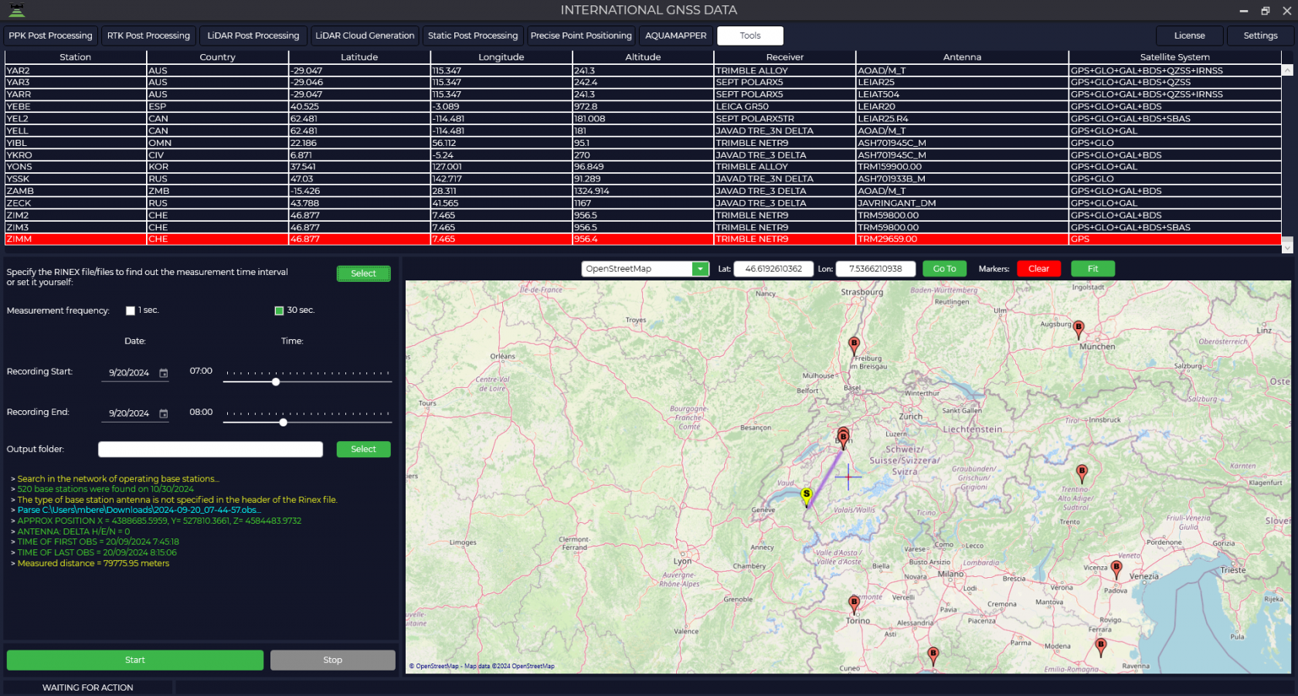1298x696 pixels.
Task: Select the Tools tab
Action: 750,36
